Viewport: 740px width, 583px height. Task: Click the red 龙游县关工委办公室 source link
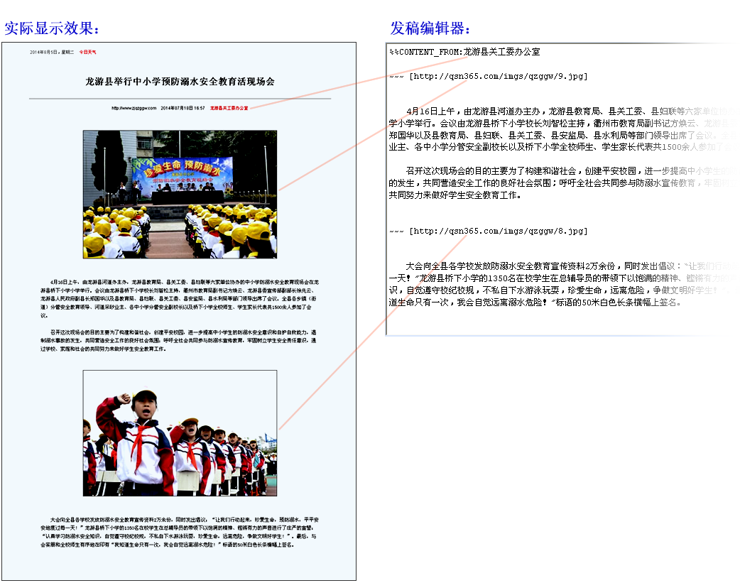tap(229, 108)
